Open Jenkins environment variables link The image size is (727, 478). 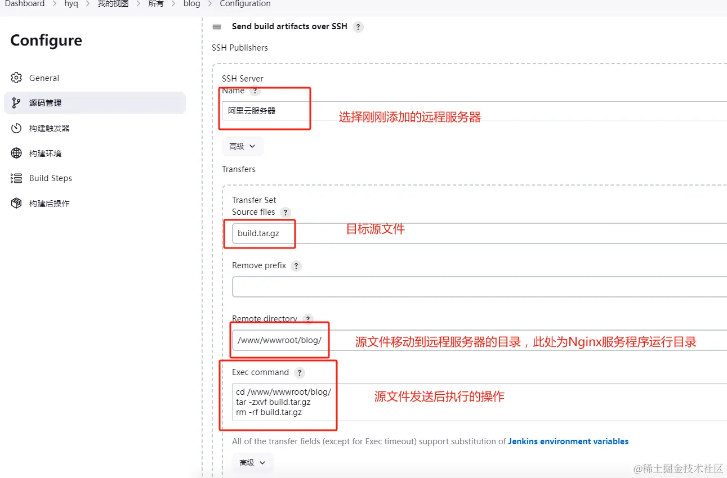pos(568,441)
